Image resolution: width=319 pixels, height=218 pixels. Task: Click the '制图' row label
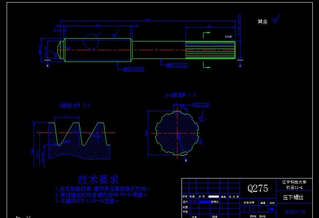(185, 207)
